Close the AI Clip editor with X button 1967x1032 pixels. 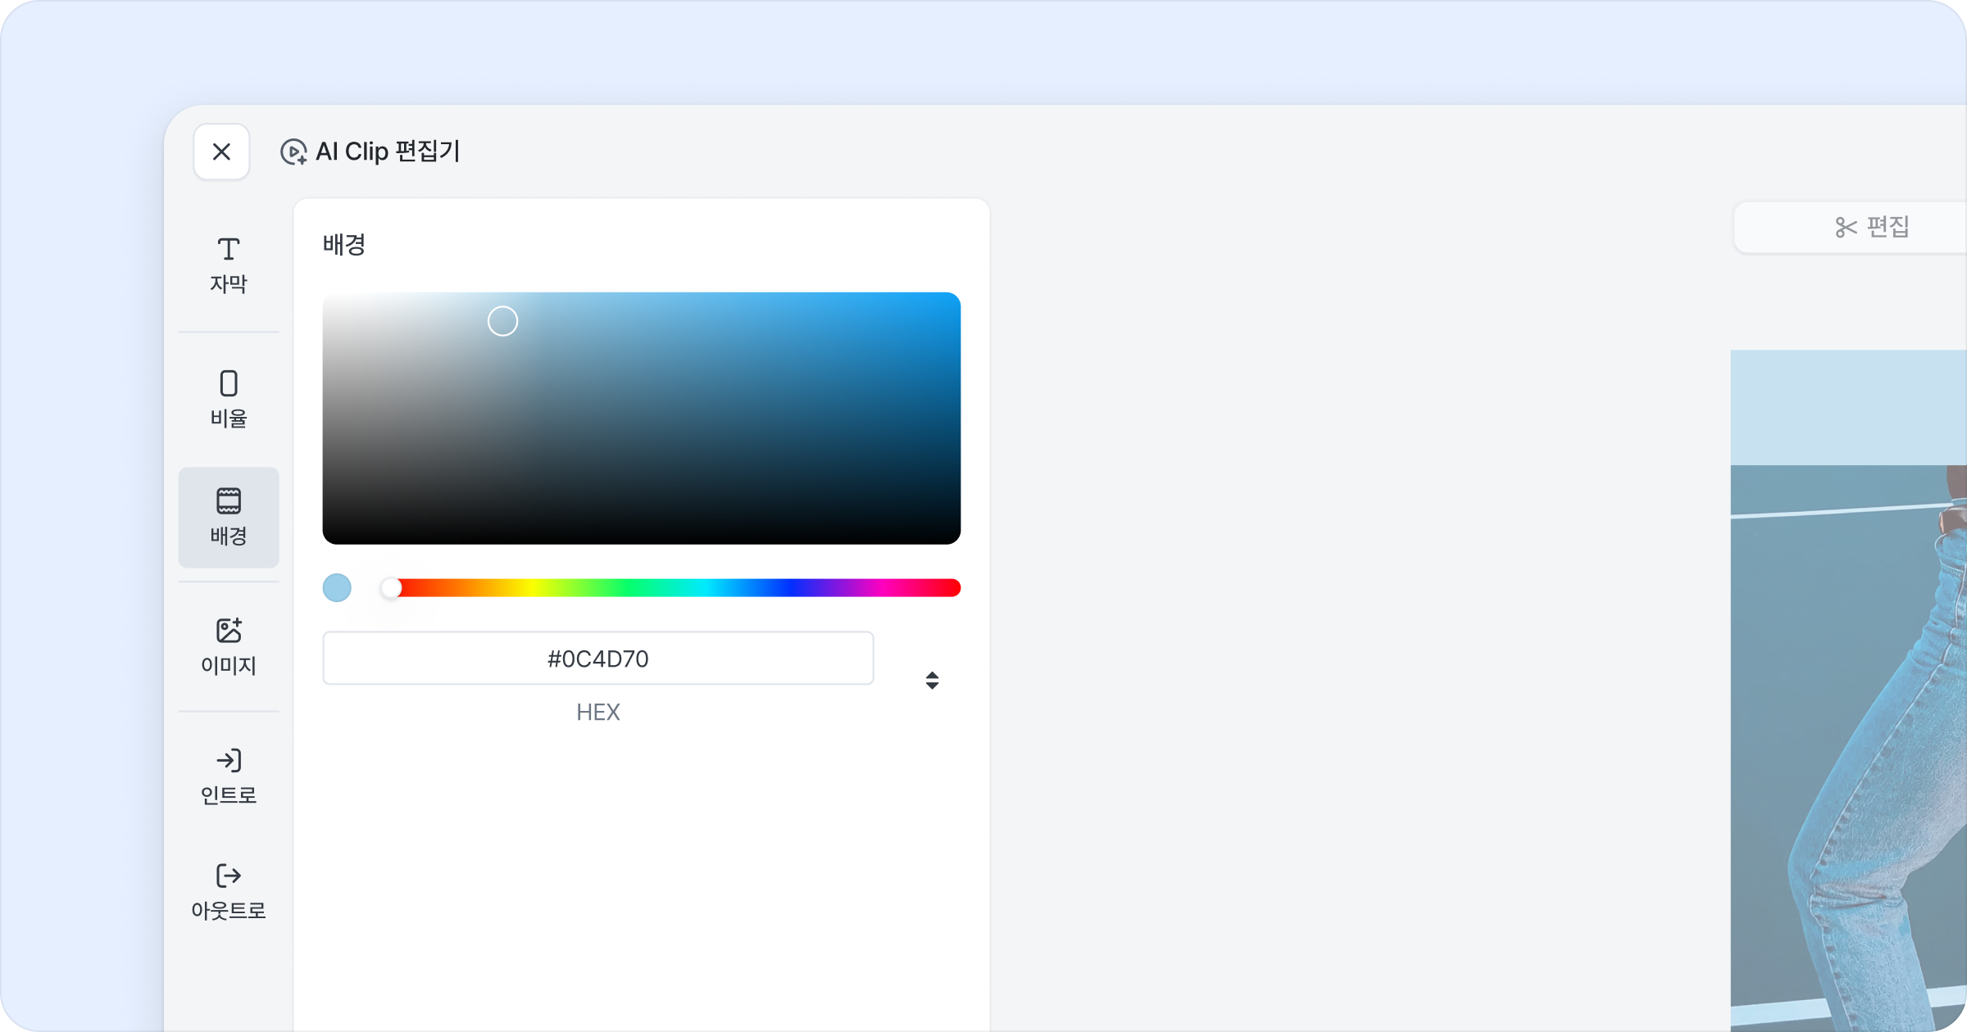[221, 152]
